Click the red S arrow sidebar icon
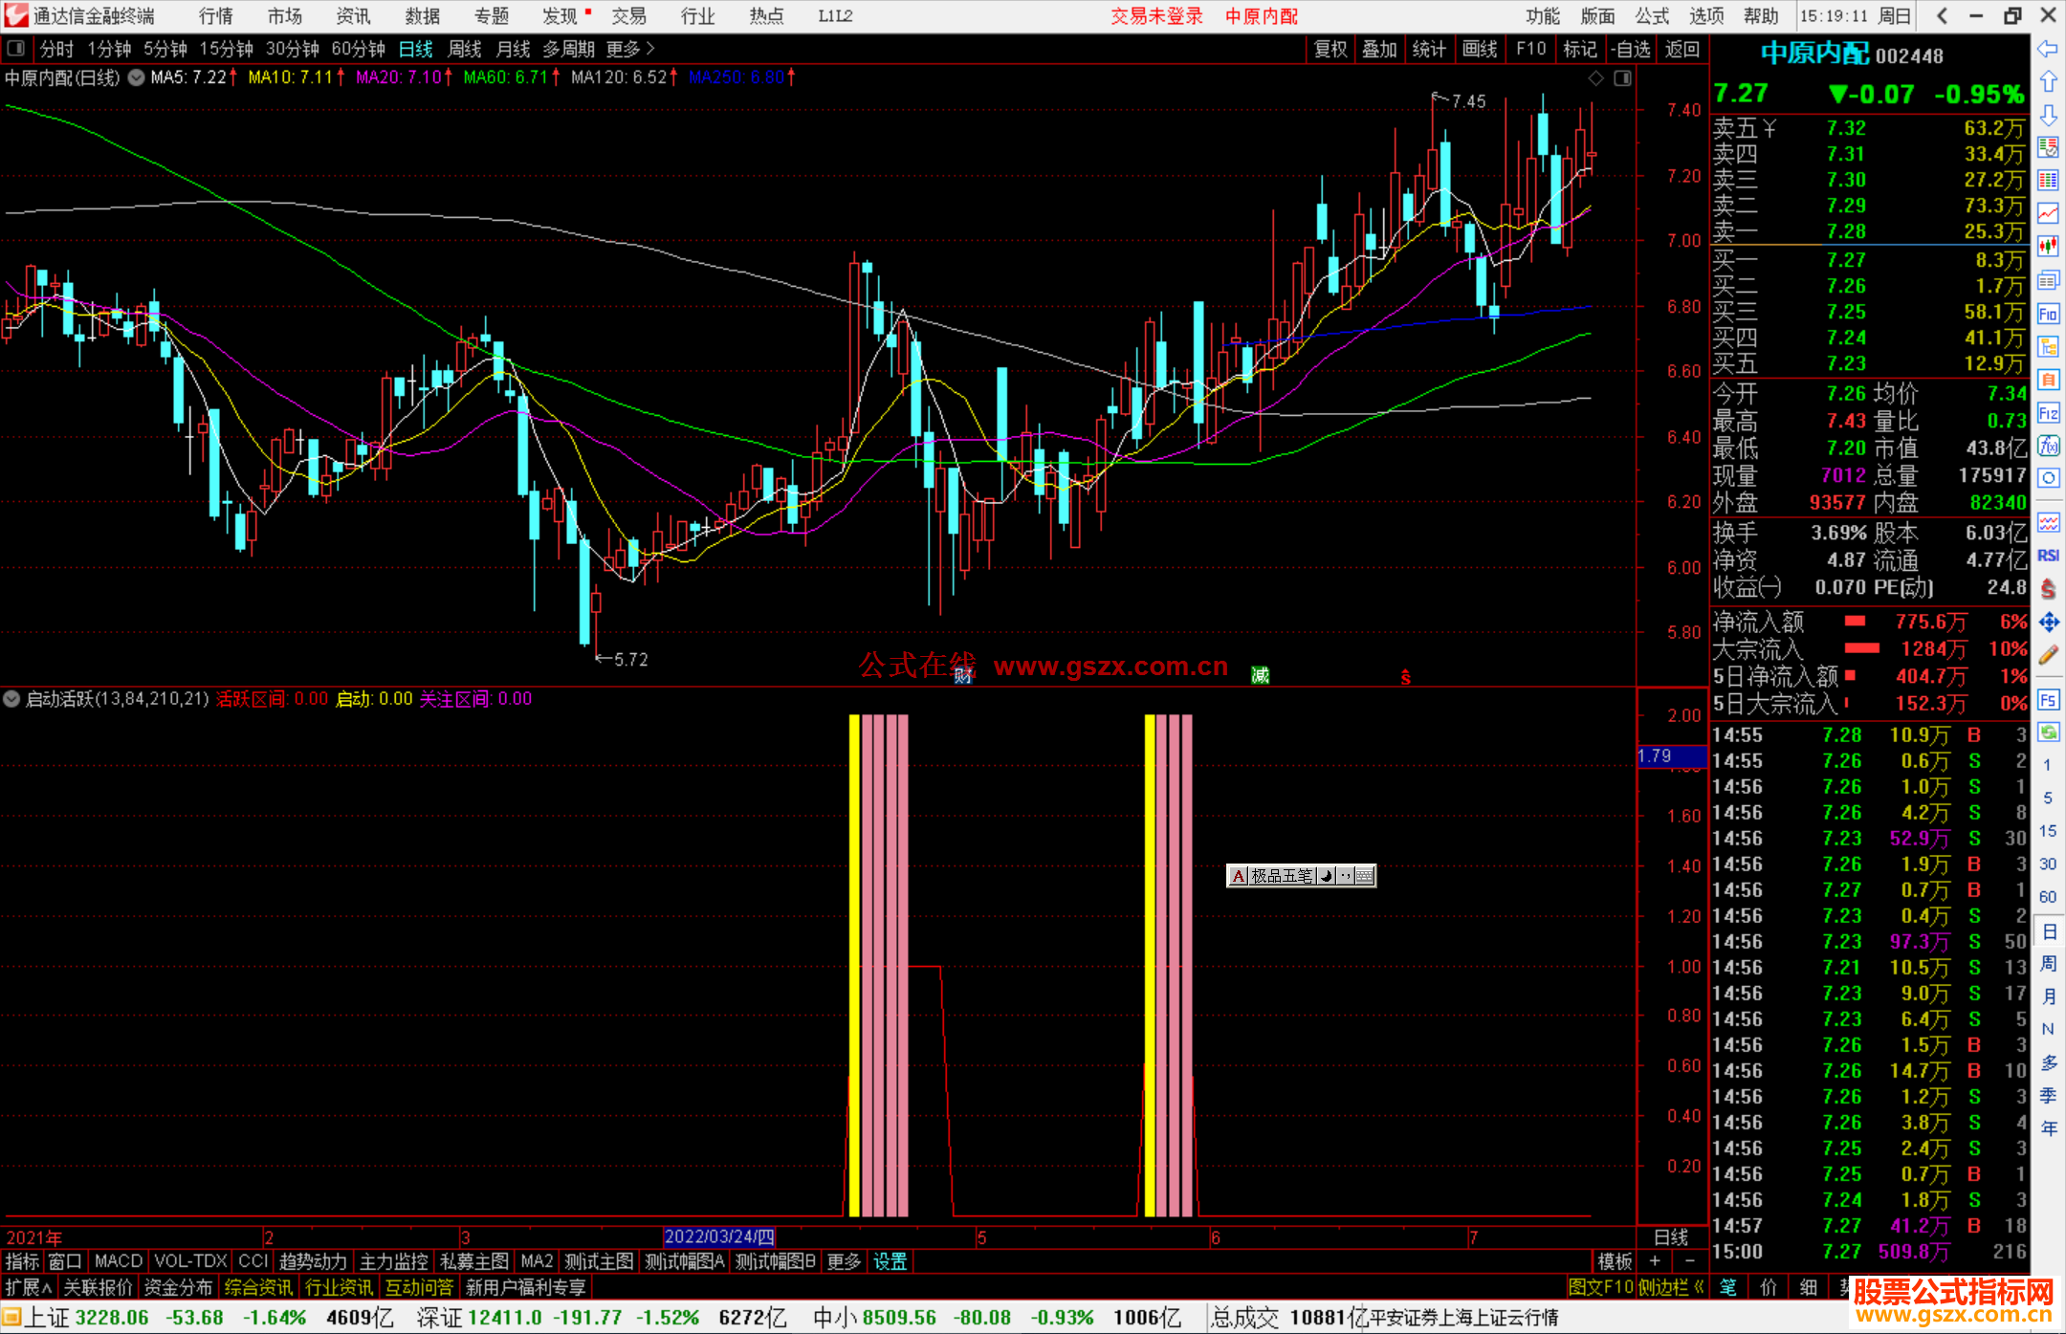The width and height of the screenshot is (2066, 1334). point(2048,589)
